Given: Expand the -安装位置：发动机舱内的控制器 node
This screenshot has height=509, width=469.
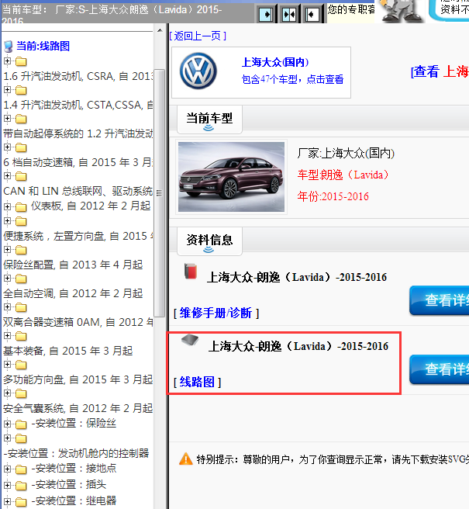Looking at the screenshot, I should [x=7, y=438].
